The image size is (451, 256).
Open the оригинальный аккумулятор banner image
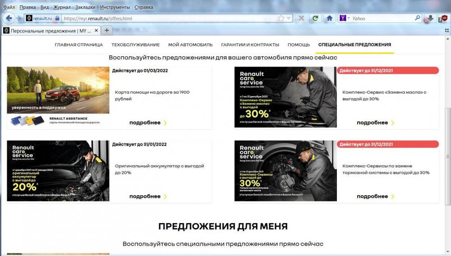coord(58,171)
